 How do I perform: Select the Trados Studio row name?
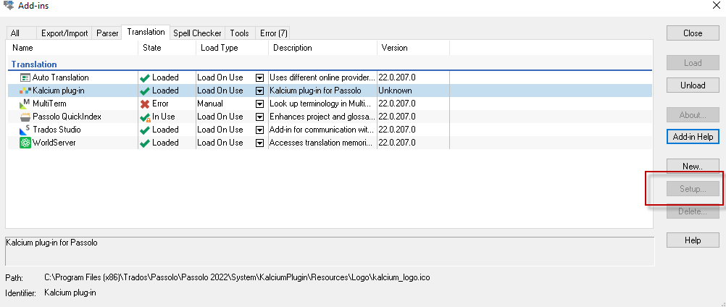57,130
